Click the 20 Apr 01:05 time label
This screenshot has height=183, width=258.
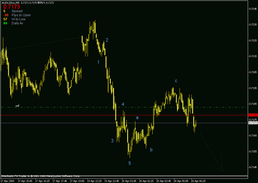click(x=129, y=181)
